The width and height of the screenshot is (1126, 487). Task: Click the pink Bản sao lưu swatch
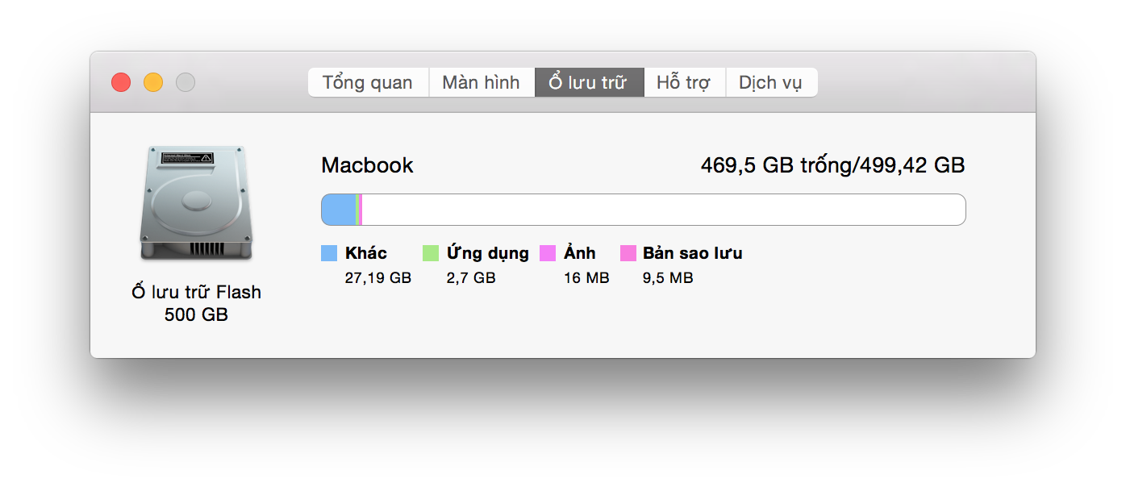[x=628, y=253]
